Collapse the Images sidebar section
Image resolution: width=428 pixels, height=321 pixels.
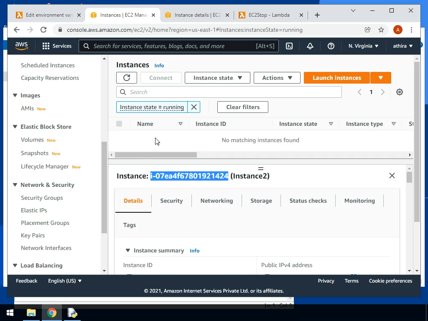coord(15,95)
